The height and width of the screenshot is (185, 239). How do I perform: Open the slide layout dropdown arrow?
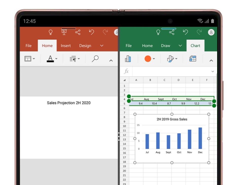tap(34, 59)
